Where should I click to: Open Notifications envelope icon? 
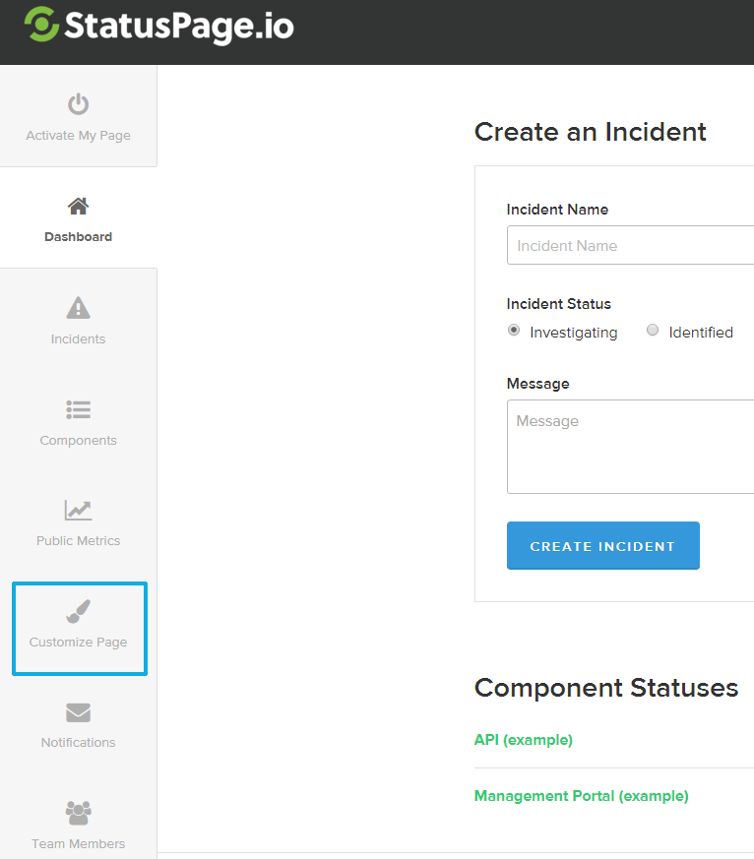click(78, 712)
